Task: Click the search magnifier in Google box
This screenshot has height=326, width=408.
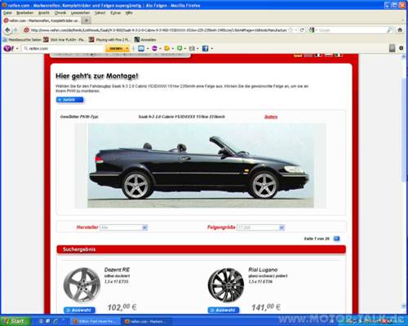Action: 389,30
